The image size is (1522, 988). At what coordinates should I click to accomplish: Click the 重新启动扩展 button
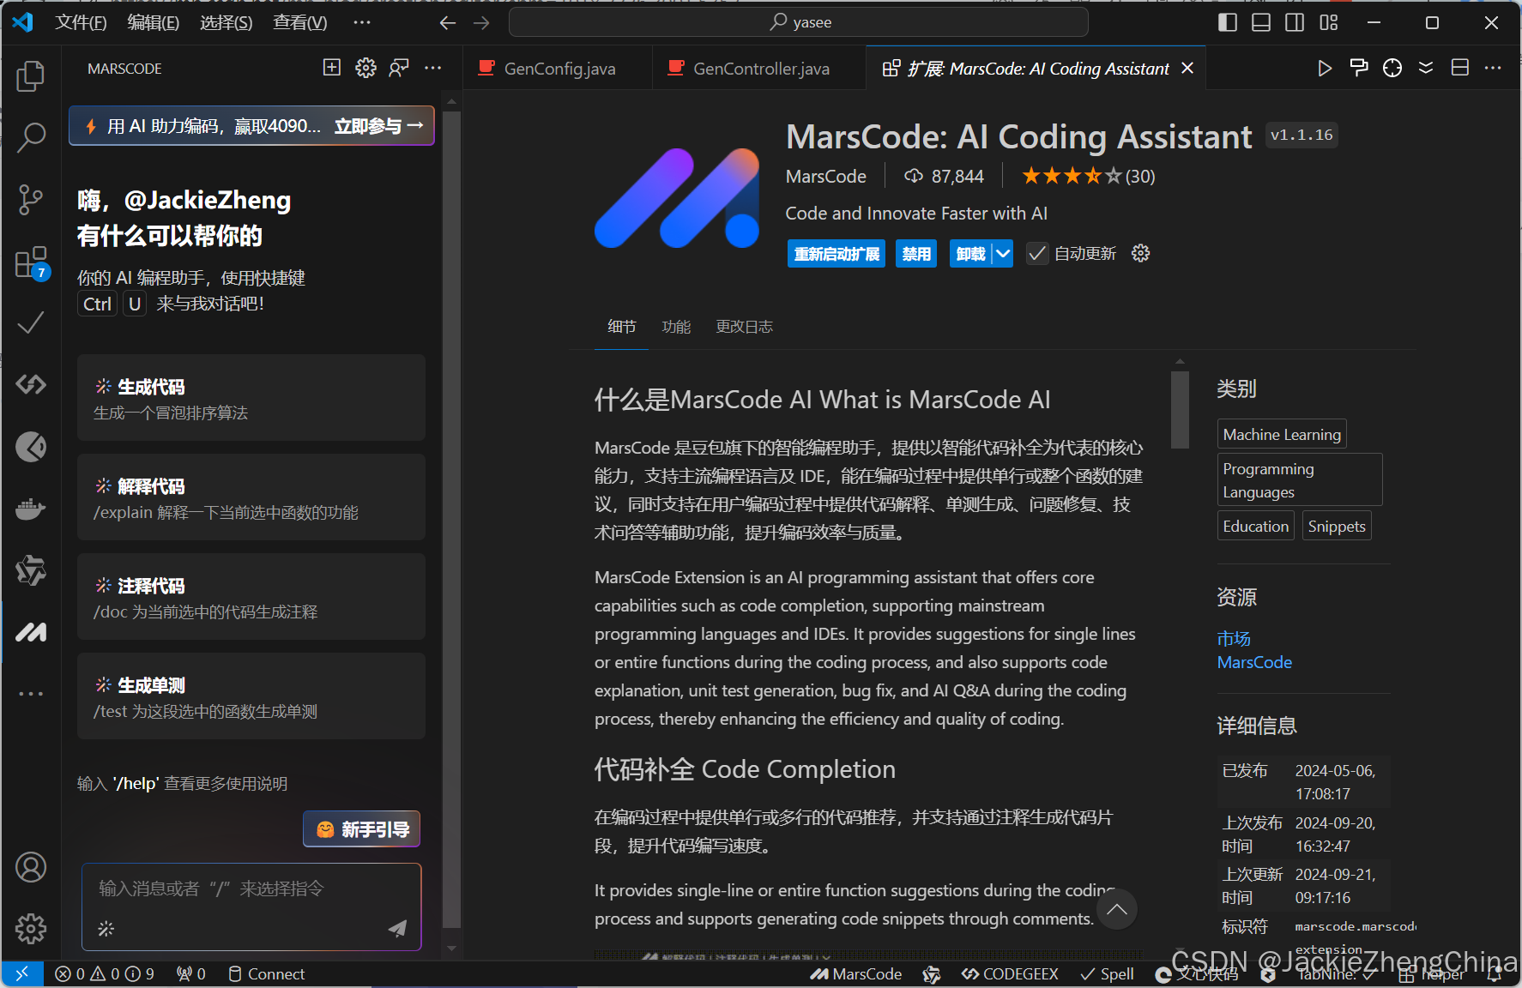click(836, 253)
